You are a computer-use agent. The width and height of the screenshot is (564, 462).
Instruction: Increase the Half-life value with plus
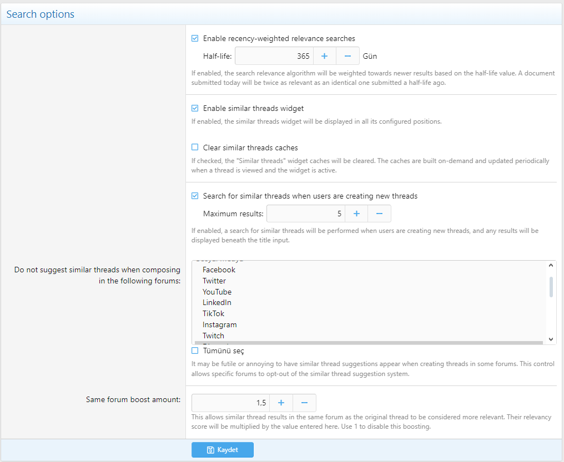pyautogui.click(x=324, y=56)
